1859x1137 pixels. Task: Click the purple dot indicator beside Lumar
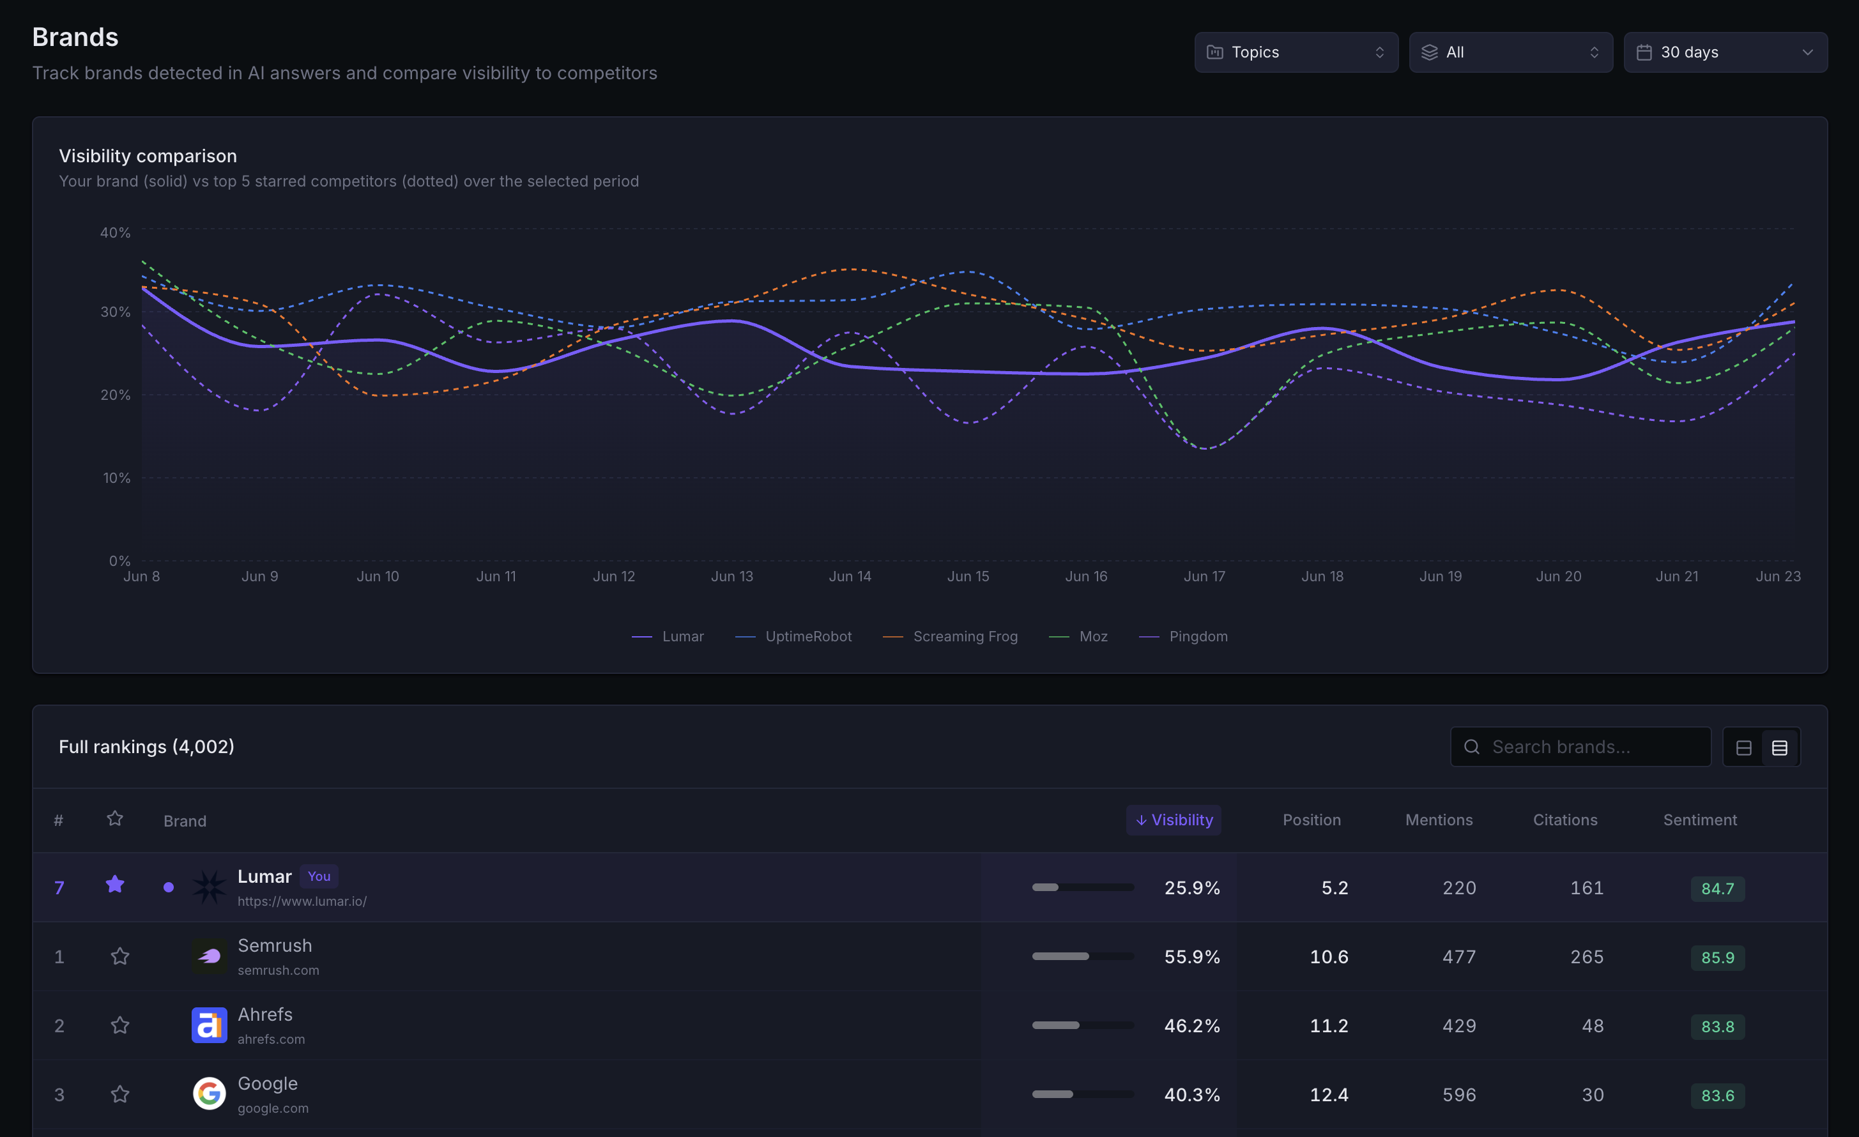pos(168,887)
